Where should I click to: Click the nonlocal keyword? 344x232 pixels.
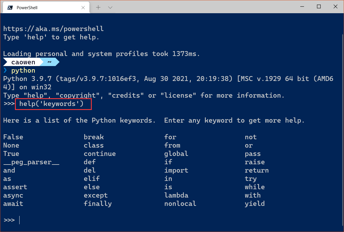click(180, 204)
